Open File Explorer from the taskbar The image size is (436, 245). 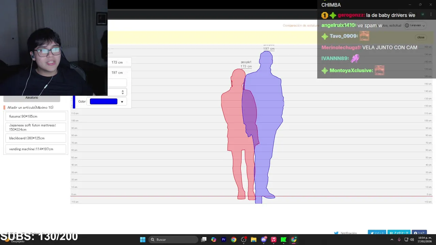pos(253,240)
